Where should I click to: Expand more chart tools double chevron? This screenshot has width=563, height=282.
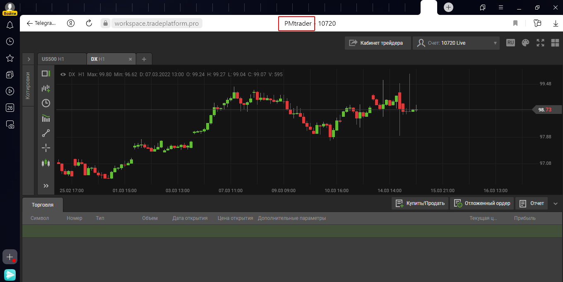[x=46, y=186]
